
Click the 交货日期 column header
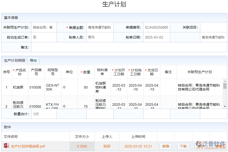(151, 72)
